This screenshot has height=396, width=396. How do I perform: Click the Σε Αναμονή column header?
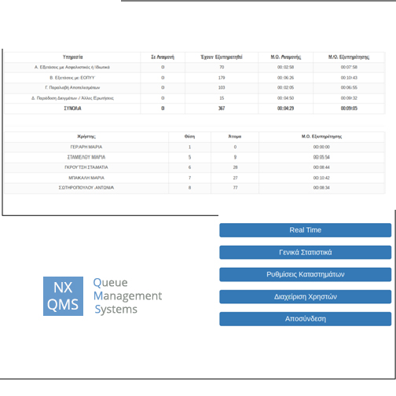coord(163,57)
